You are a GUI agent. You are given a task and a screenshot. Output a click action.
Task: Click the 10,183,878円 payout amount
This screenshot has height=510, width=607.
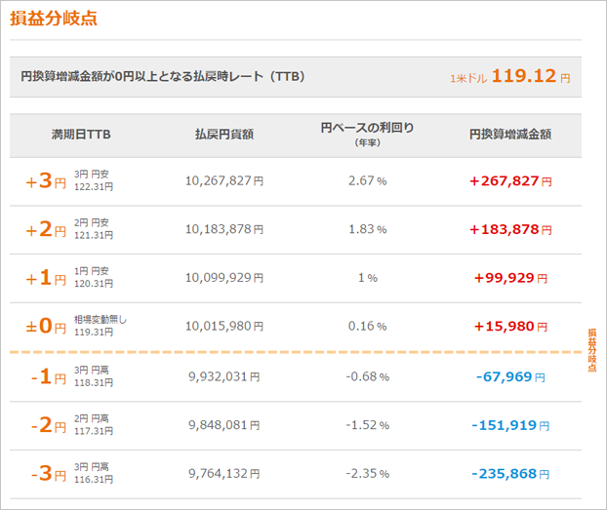pos(223,229)
